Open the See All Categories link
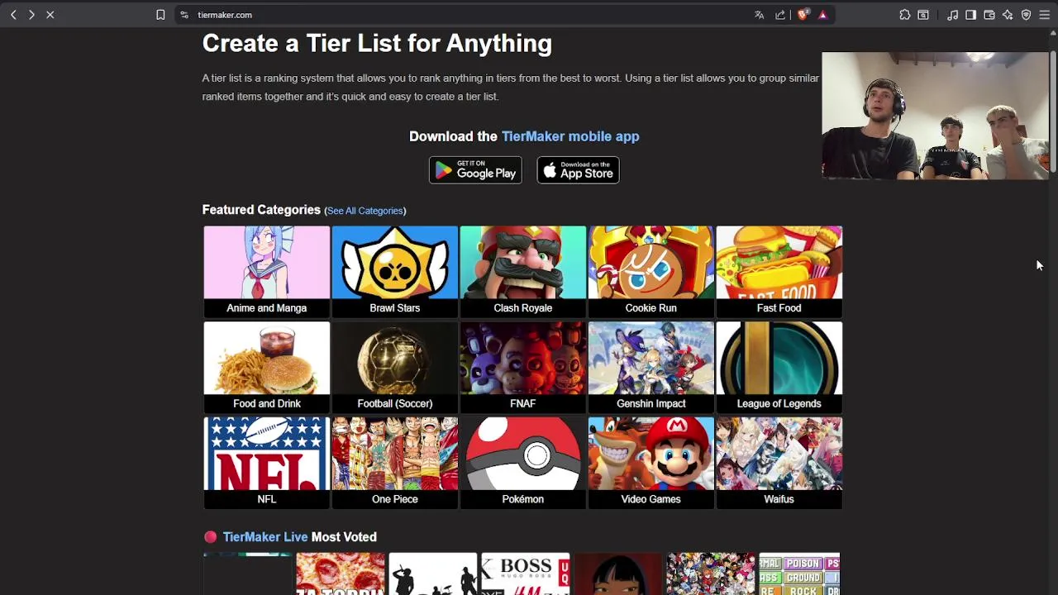The image size is (1058, 595). tap(365, 211)
